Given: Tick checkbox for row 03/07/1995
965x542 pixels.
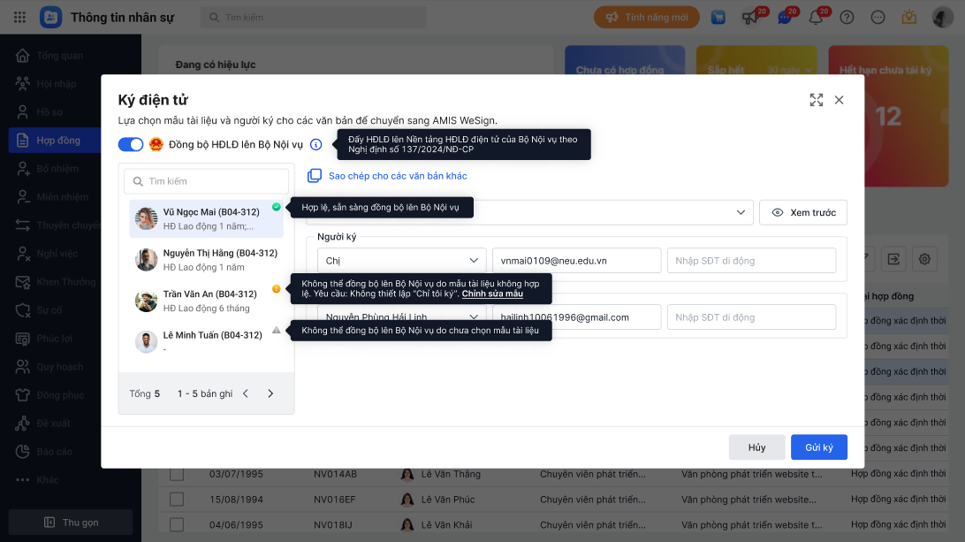Looking at the screenshot, I should click(x=177, y=474).
